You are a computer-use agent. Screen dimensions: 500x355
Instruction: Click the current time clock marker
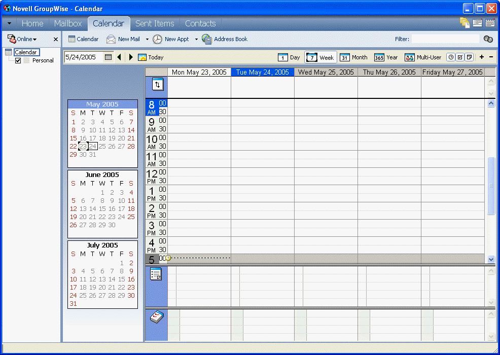(168, 258)
